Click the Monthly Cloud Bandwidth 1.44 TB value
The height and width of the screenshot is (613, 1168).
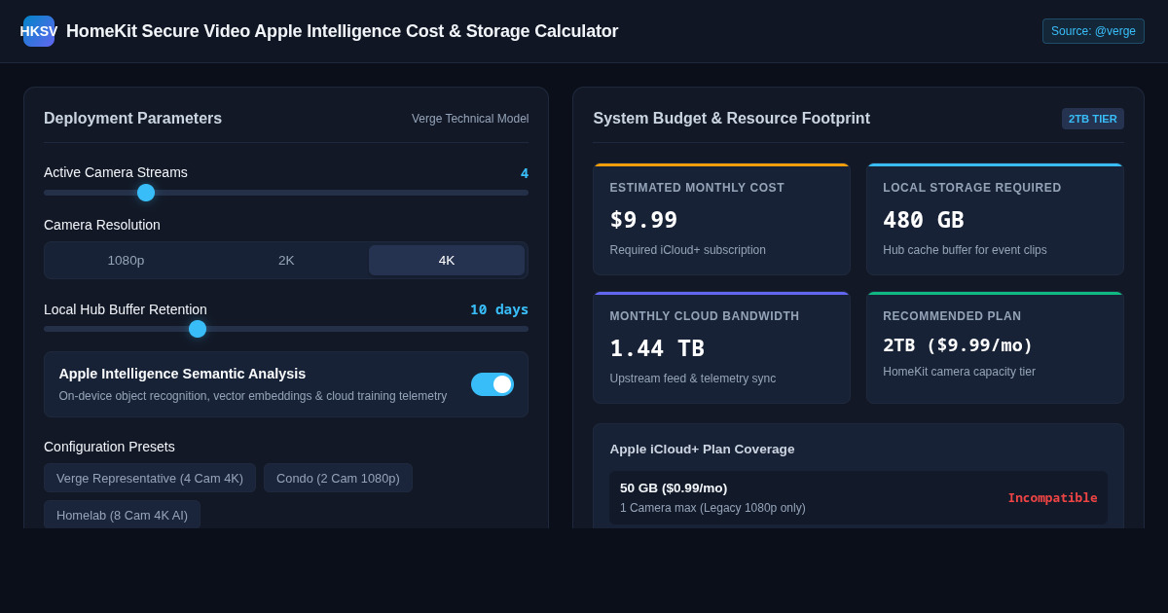pos(657,348)
